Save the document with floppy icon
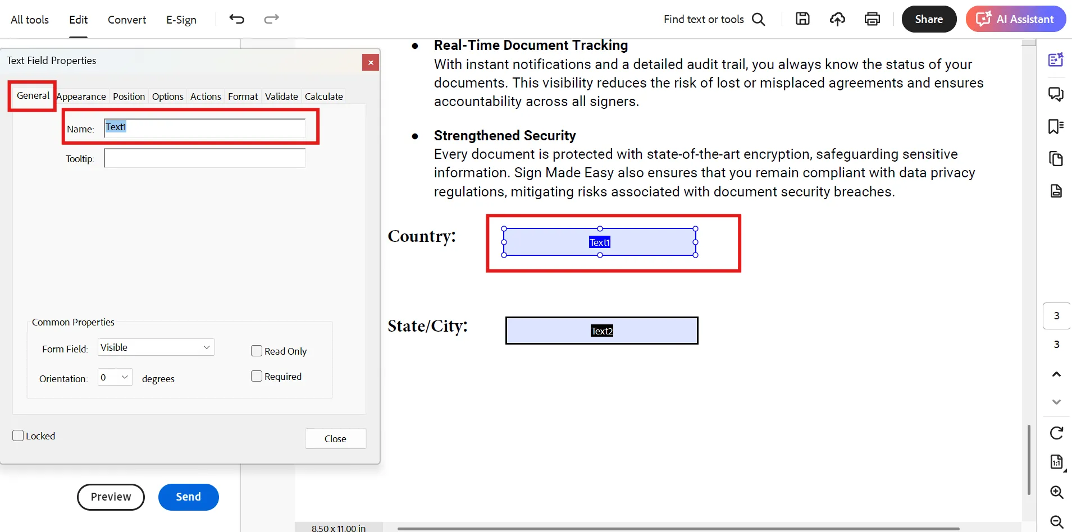This screenshot has width=1072, height=532. coord(802,19)
